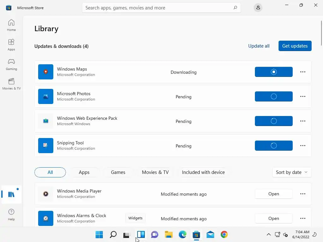
Task: Open more options for Windows Alarms & Clock
Action: pyautogui.click(x=302, y=218)
